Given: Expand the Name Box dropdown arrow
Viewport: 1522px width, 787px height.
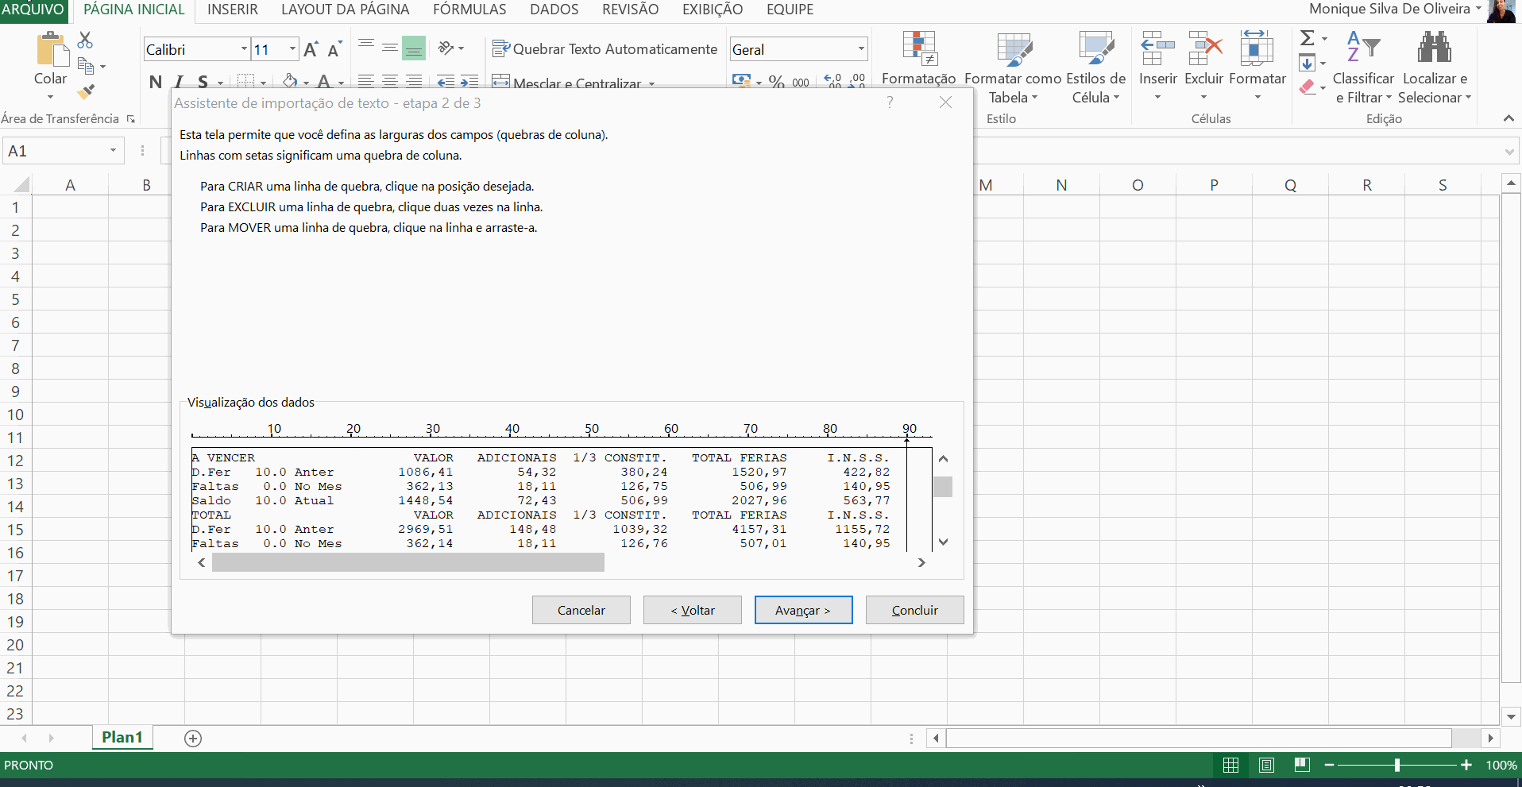Looking at the screenshot, I should [x=114, y=150].
